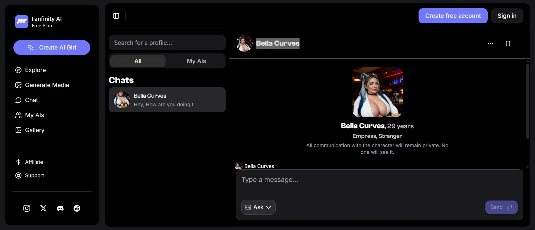Click the Chats heading

coord(121,80)
